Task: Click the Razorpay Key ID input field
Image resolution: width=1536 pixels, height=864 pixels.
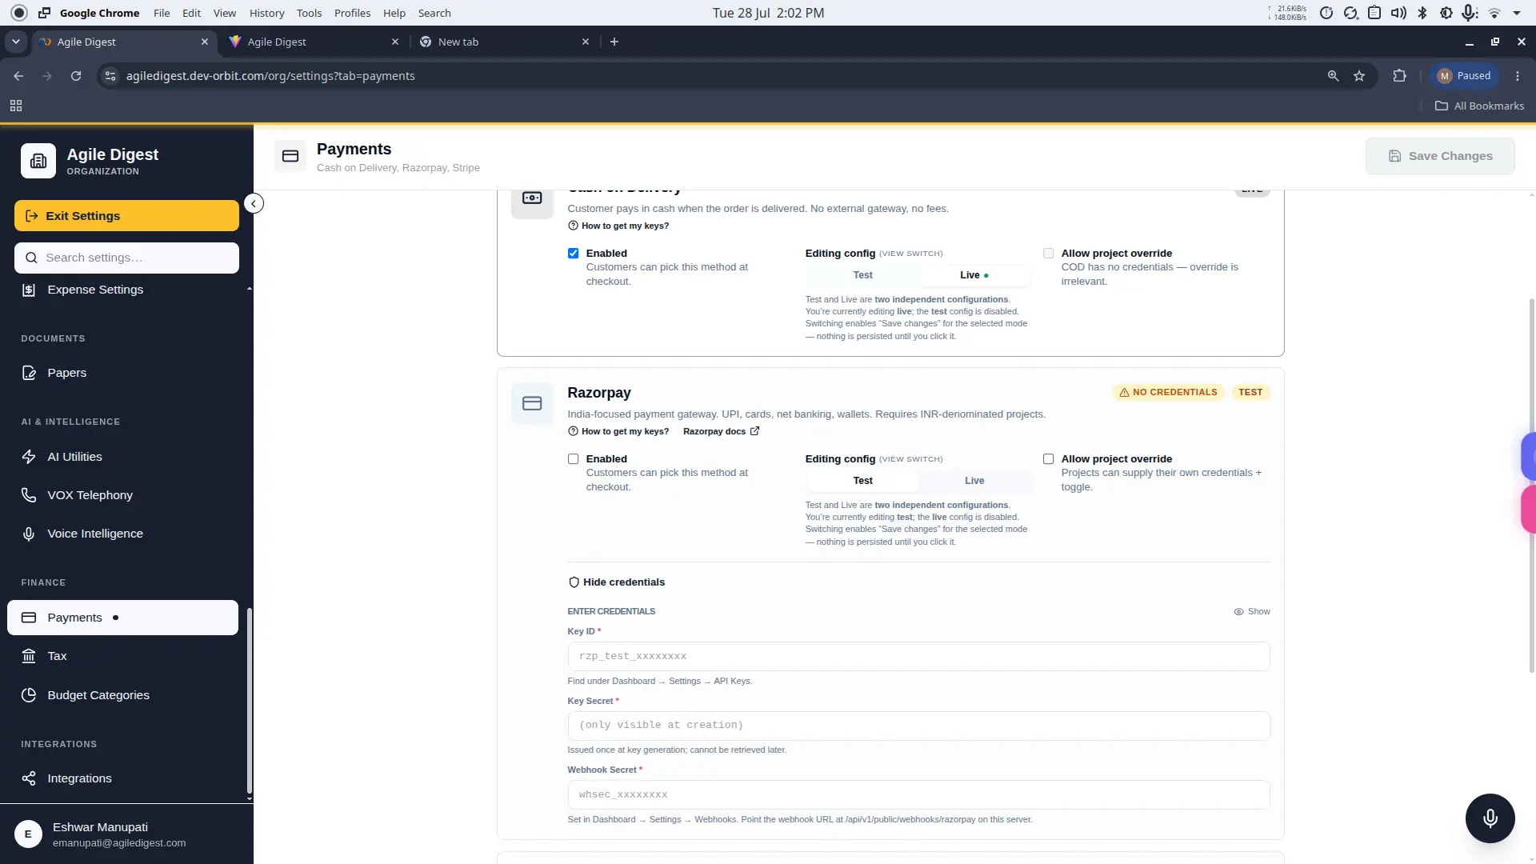Action: (918, 656)
